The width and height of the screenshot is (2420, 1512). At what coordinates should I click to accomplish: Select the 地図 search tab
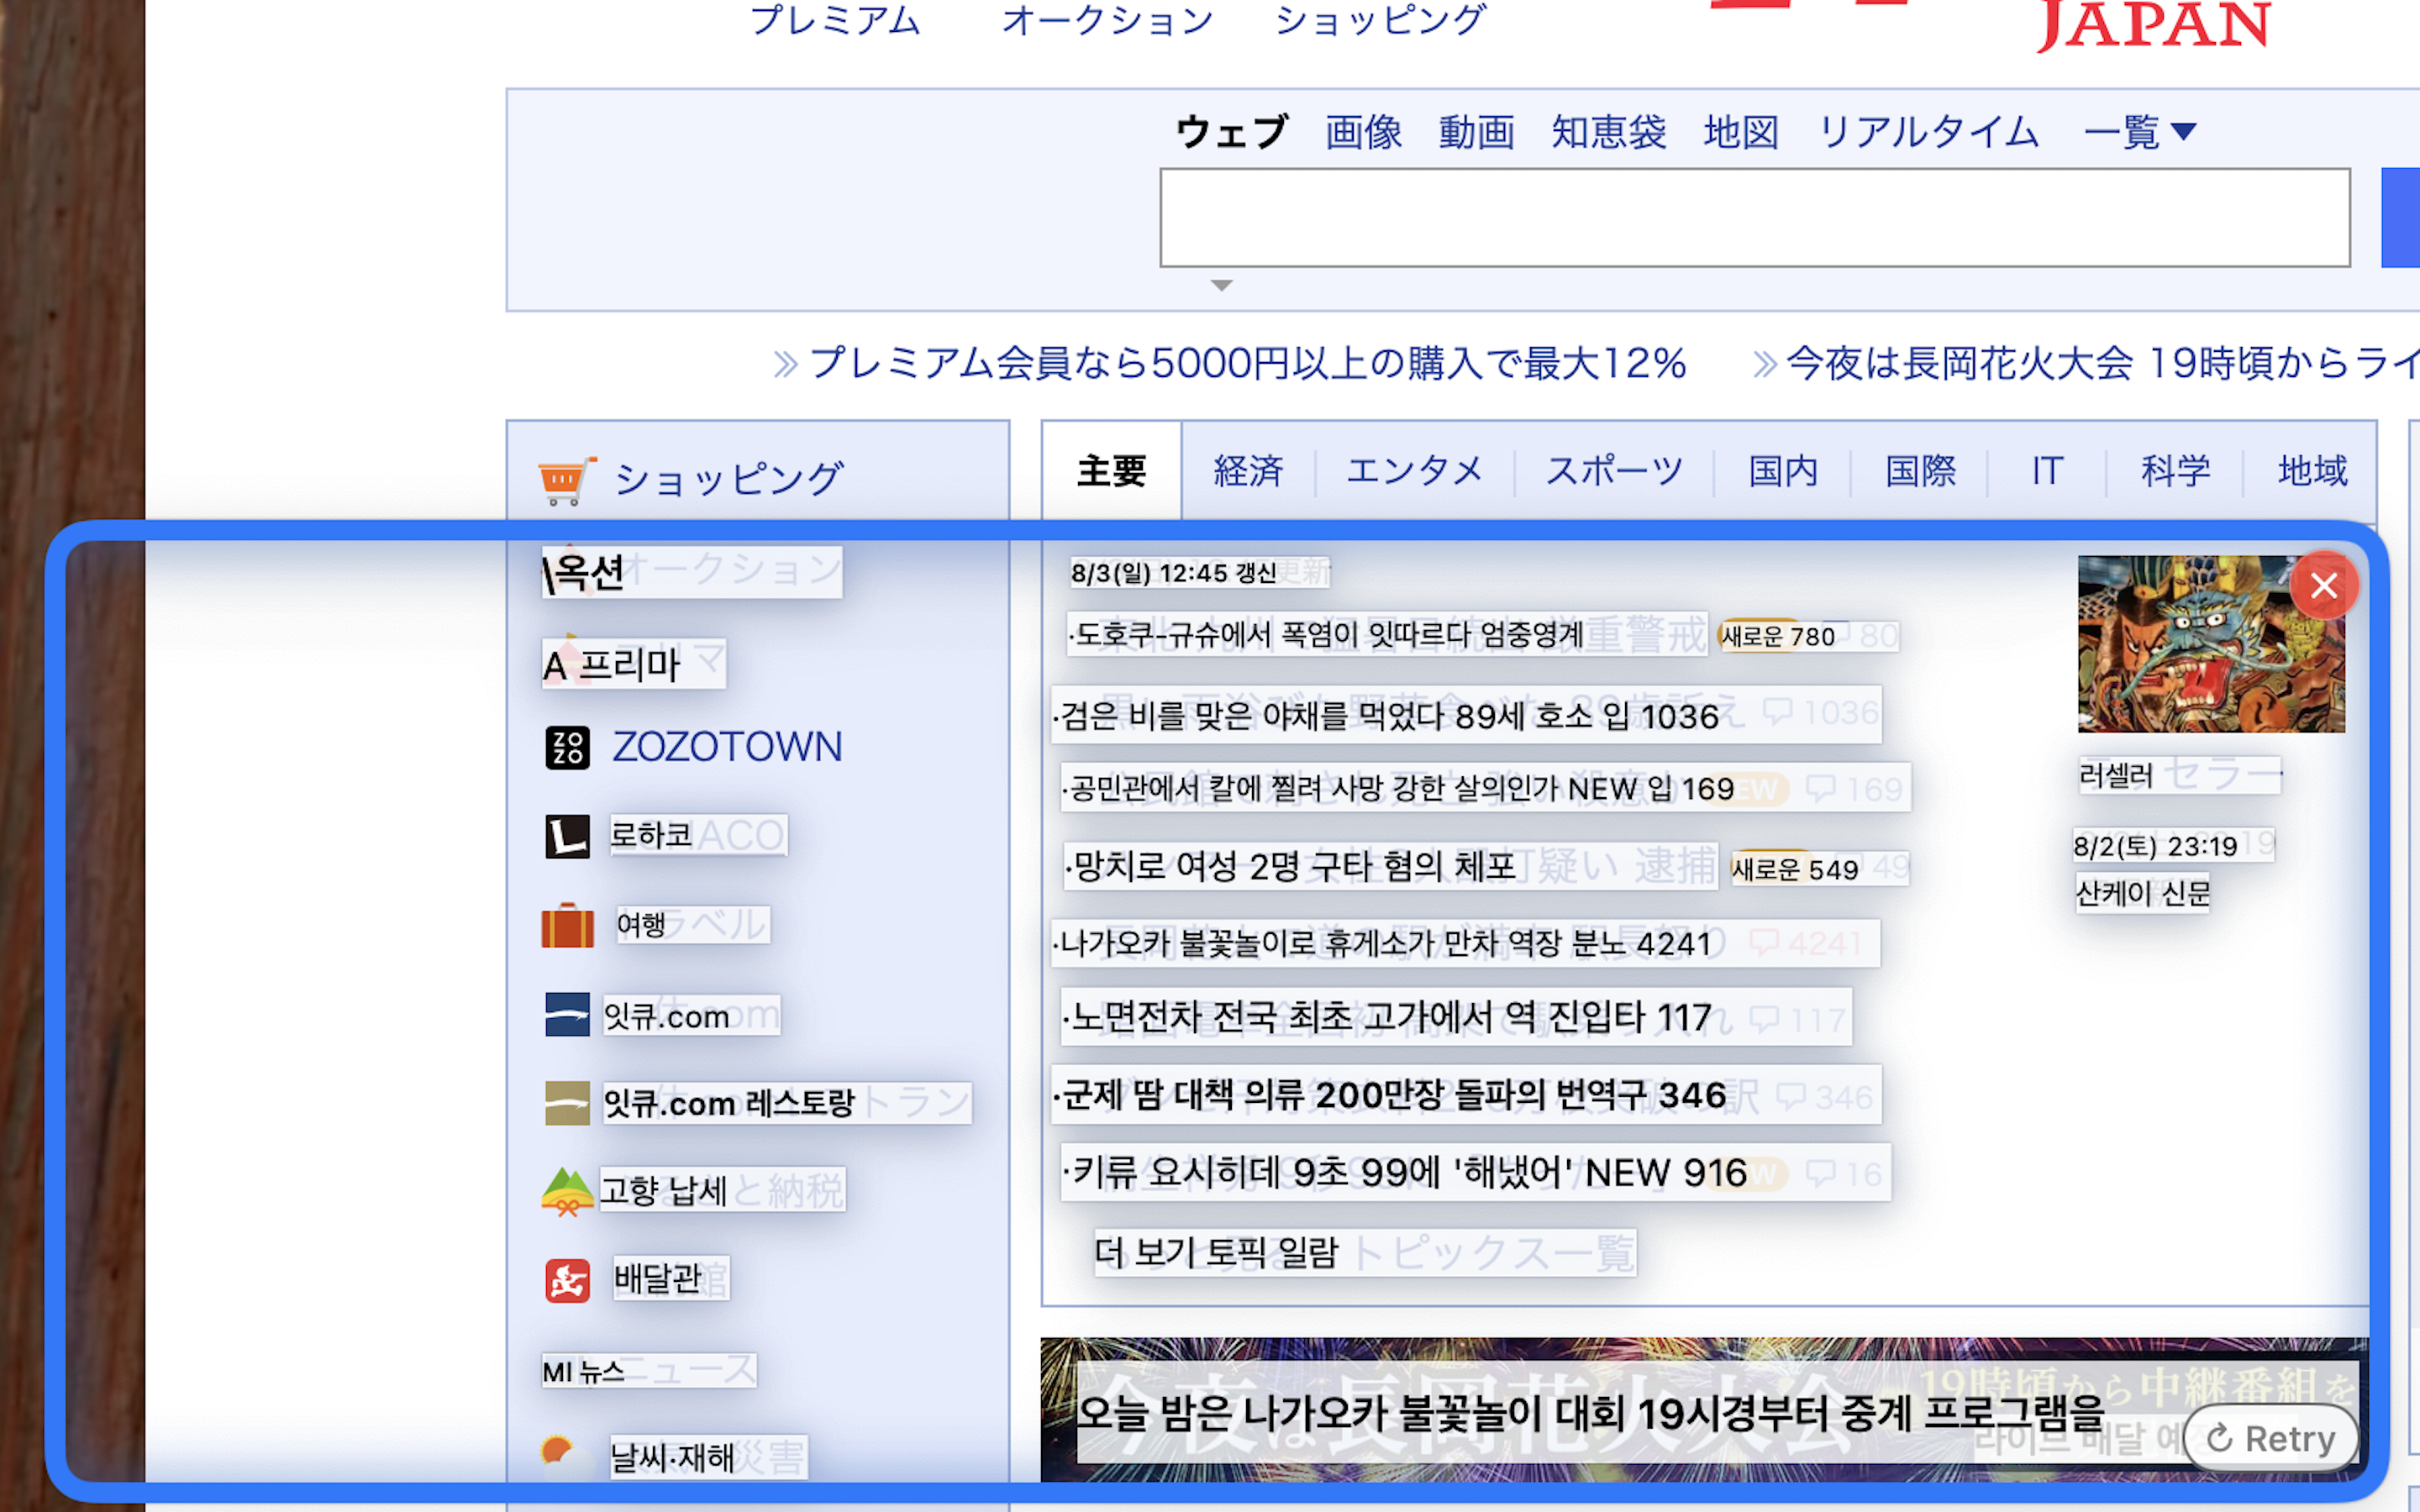1741,132
